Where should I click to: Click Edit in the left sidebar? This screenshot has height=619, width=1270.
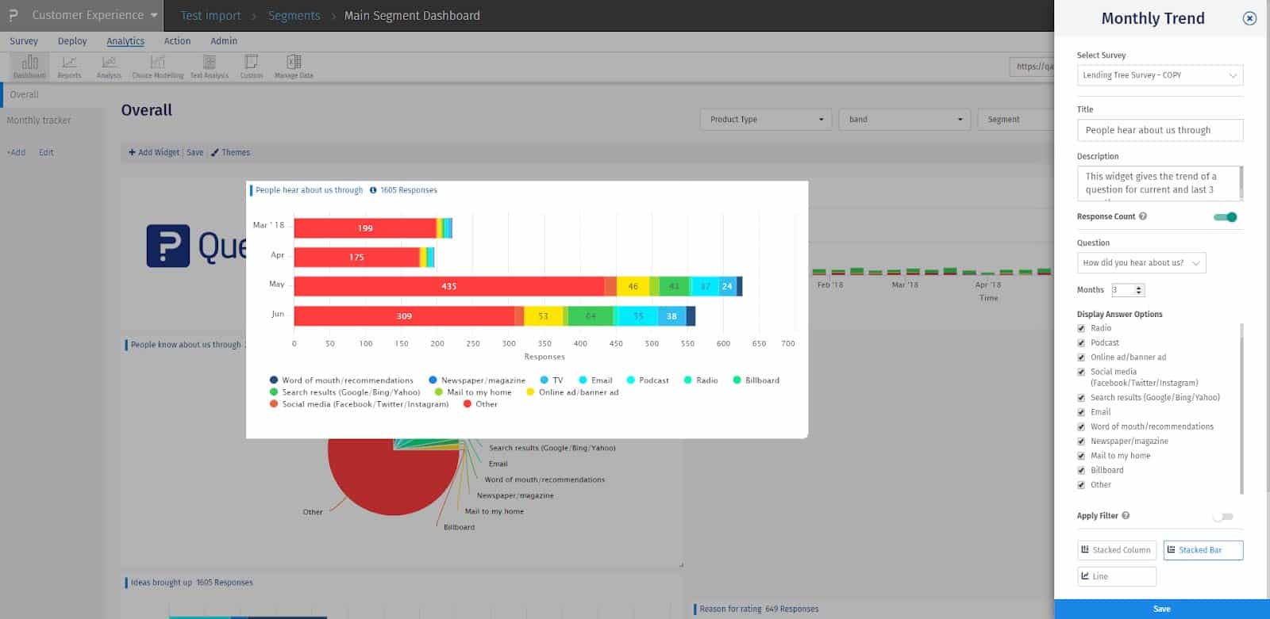(46, 152)
